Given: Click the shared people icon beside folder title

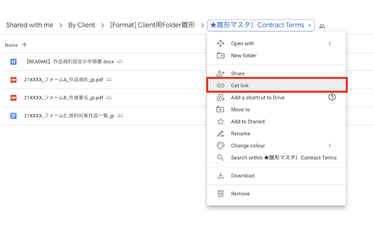Looking at the screenshot, I should (322, 26).
